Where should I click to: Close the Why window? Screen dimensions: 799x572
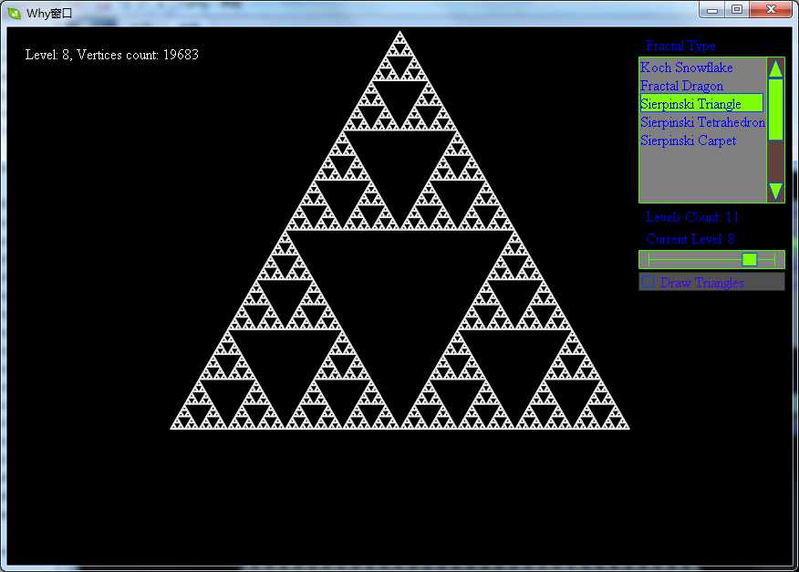(x=771, y=10)
